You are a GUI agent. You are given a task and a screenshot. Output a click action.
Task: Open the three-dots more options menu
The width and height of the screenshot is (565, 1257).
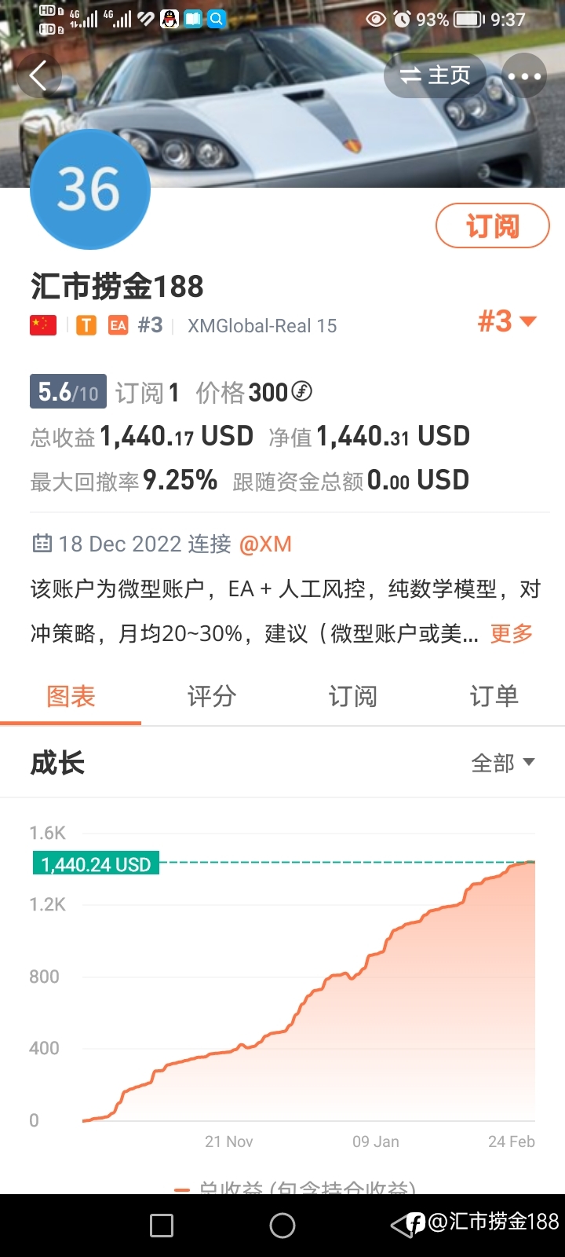[x=524, y=75]
